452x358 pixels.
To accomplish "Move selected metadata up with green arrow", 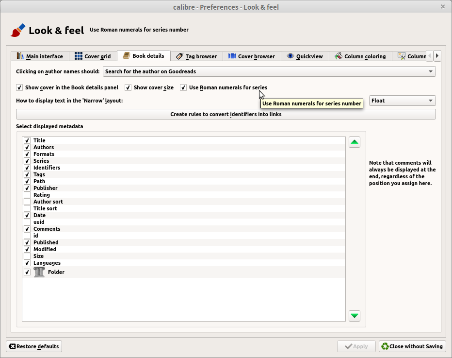I will coord(355,142).
